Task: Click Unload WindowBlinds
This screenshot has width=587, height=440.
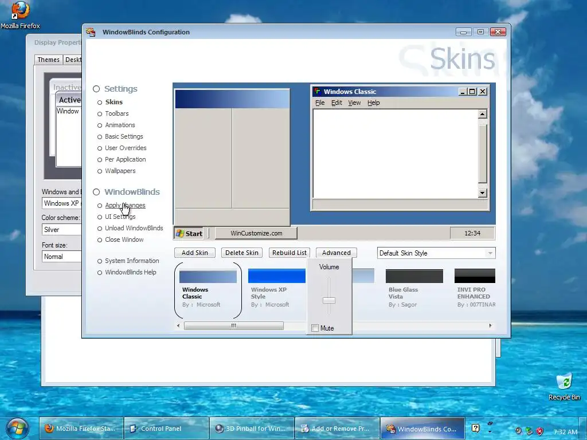Action: click(134, 228)
